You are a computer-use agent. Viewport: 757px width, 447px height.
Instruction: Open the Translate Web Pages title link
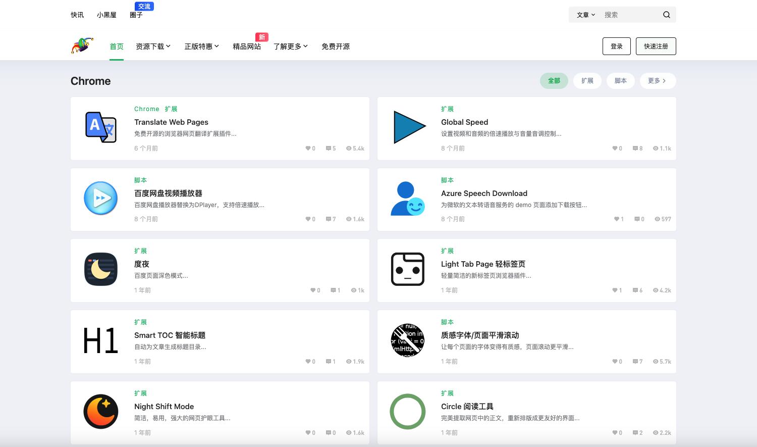171,122
